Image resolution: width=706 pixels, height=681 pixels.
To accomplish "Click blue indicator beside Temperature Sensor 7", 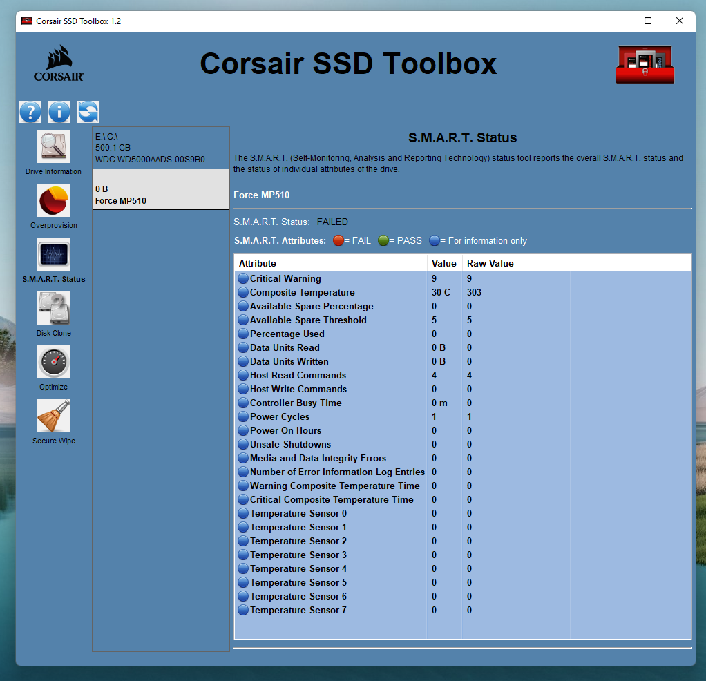I will click(x=243, y=610).
